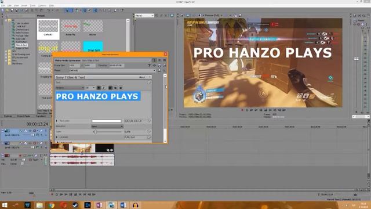
Task: Click the generator dialog vertical scrollbar
Action: (165, 109)
